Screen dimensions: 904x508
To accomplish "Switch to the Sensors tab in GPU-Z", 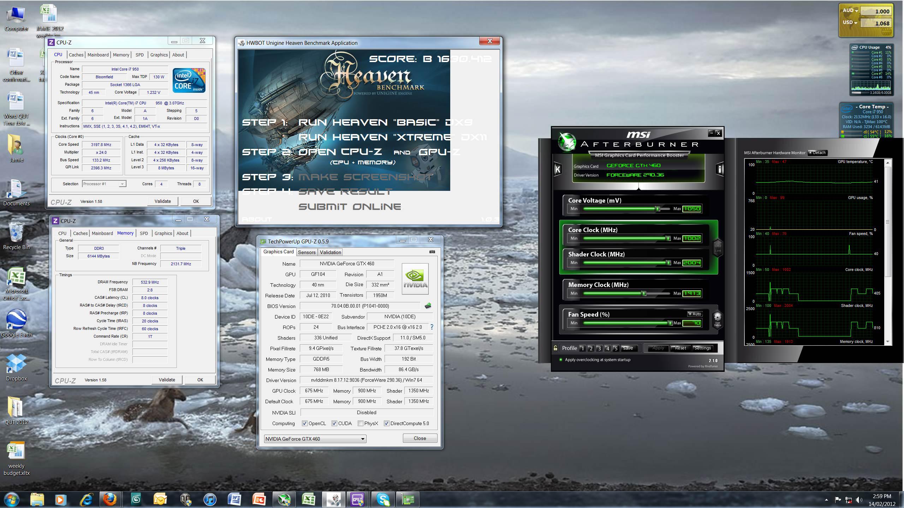I will pyautogui.click(x=307, y=252).
